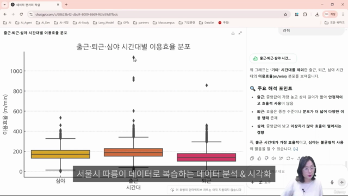Download the chart image
The height and width of the screenshot is (196, 348).
[x=233, y=33]
